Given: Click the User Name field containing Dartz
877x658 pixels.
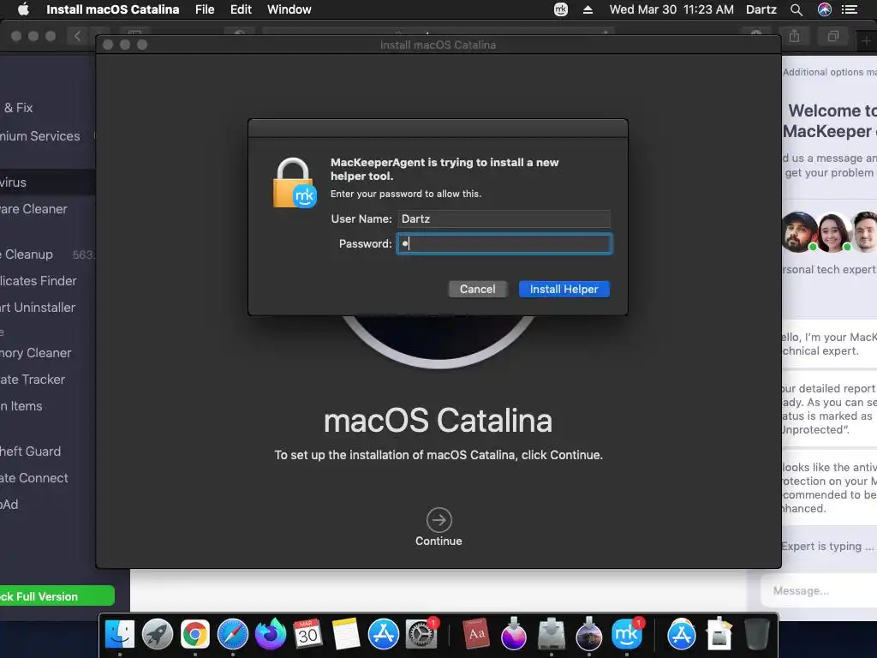Looking at the screenshot, I should point(504,218).
